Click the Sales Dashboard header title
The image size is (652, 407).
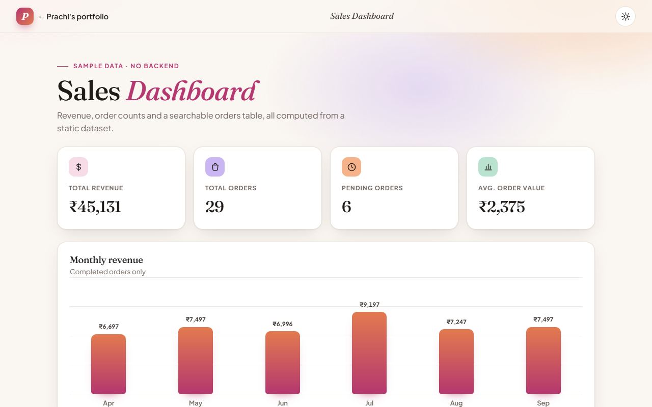pos(362,16)
